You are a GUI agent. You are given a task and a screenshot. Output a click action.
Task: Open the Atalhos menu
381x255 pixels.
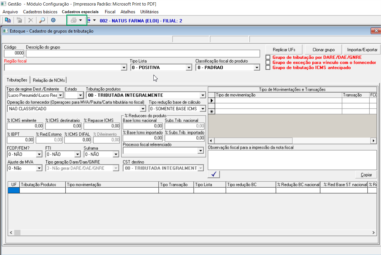click(x=128, y=12)
